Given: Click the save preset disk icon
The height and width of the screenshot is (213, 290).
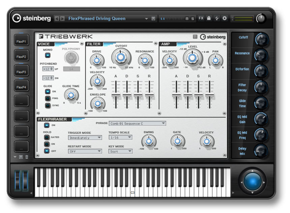Looking at the screenshot, I should click(153, 18).
